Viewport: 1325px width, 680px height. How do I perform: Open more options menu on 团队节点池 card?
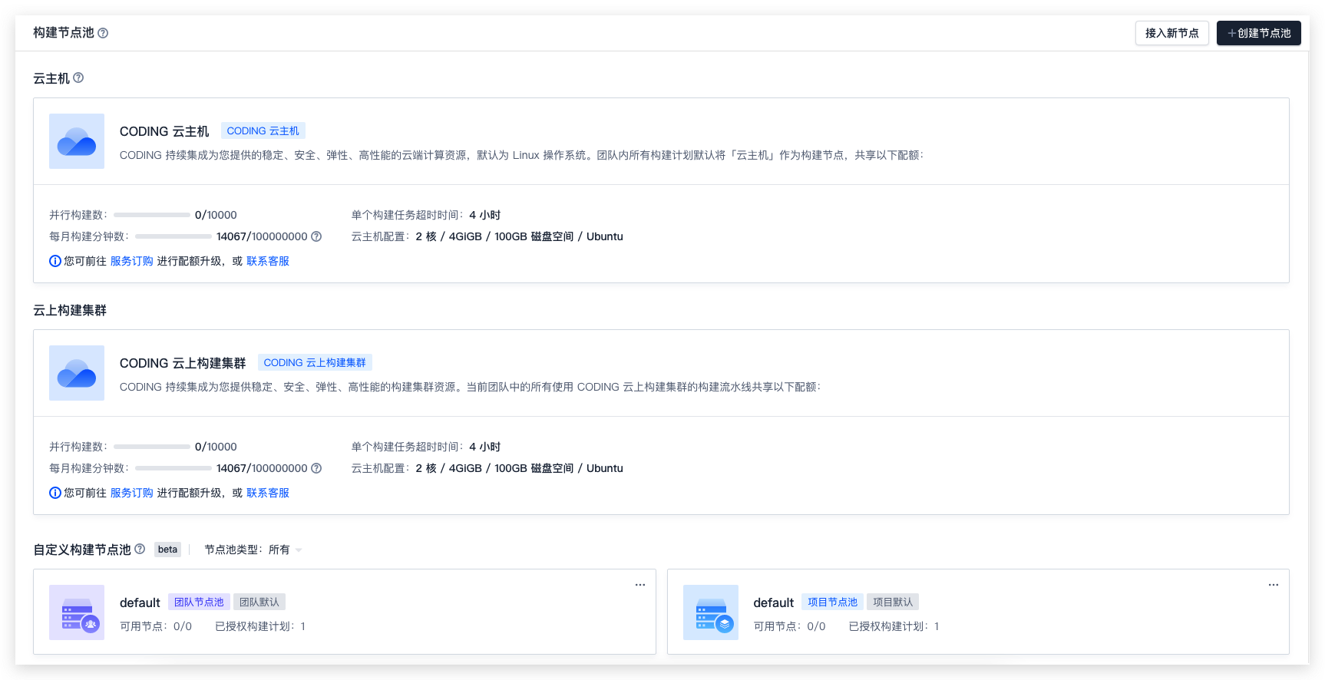[640, 585]
